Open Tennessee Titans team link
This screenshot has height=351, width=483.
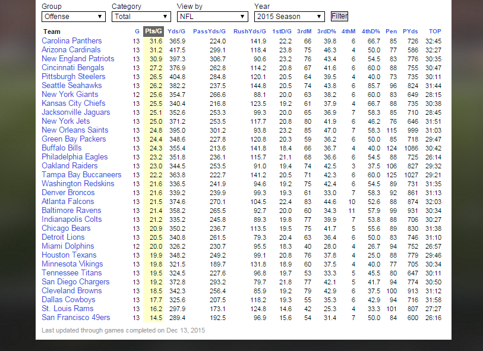[x=72, y=273]
